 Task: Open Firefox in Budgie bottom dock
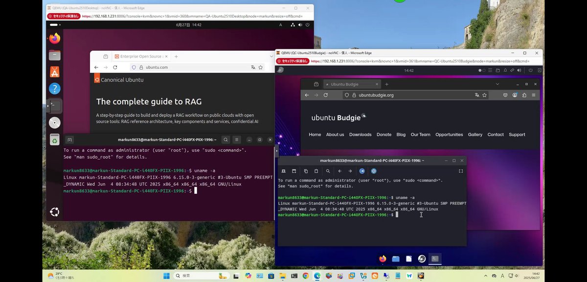(x=383, y=259)
